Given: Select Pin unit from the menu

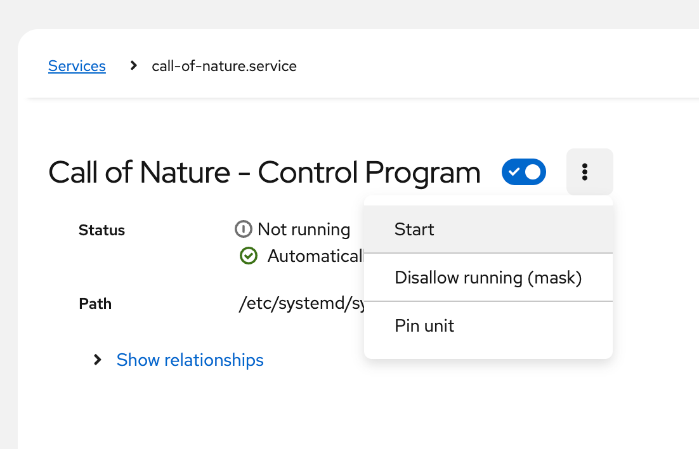Looking at the screenshot, I should coord(424,326).
